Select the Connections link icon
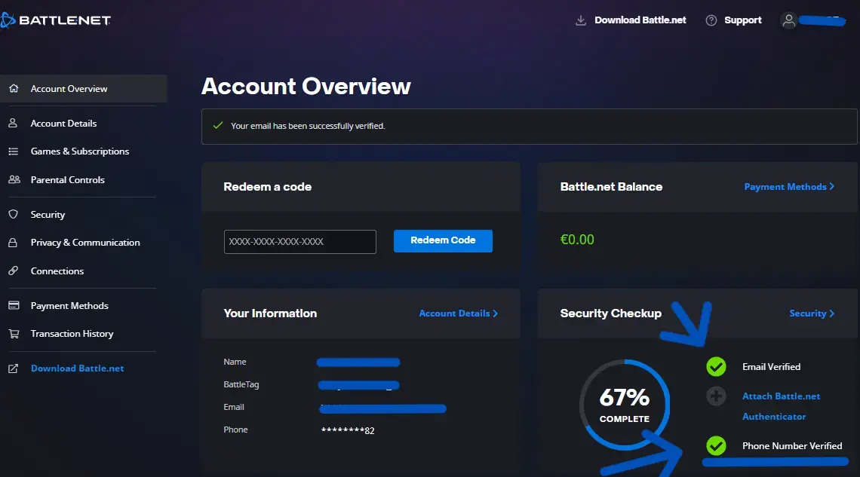 point(14,271)
